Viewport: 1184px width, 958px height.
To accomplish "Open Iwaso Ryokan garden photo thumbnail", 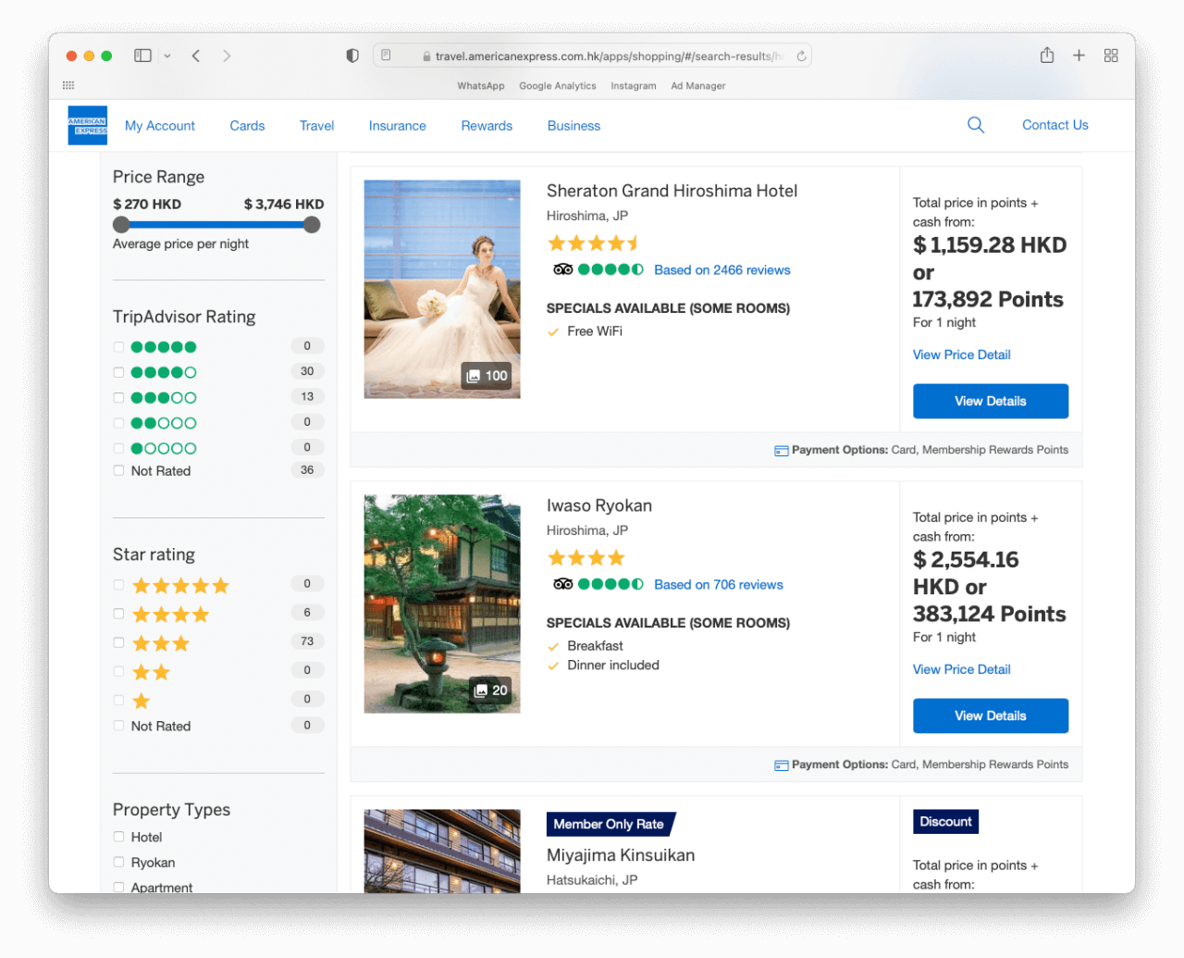I will (x=442, y=603).
